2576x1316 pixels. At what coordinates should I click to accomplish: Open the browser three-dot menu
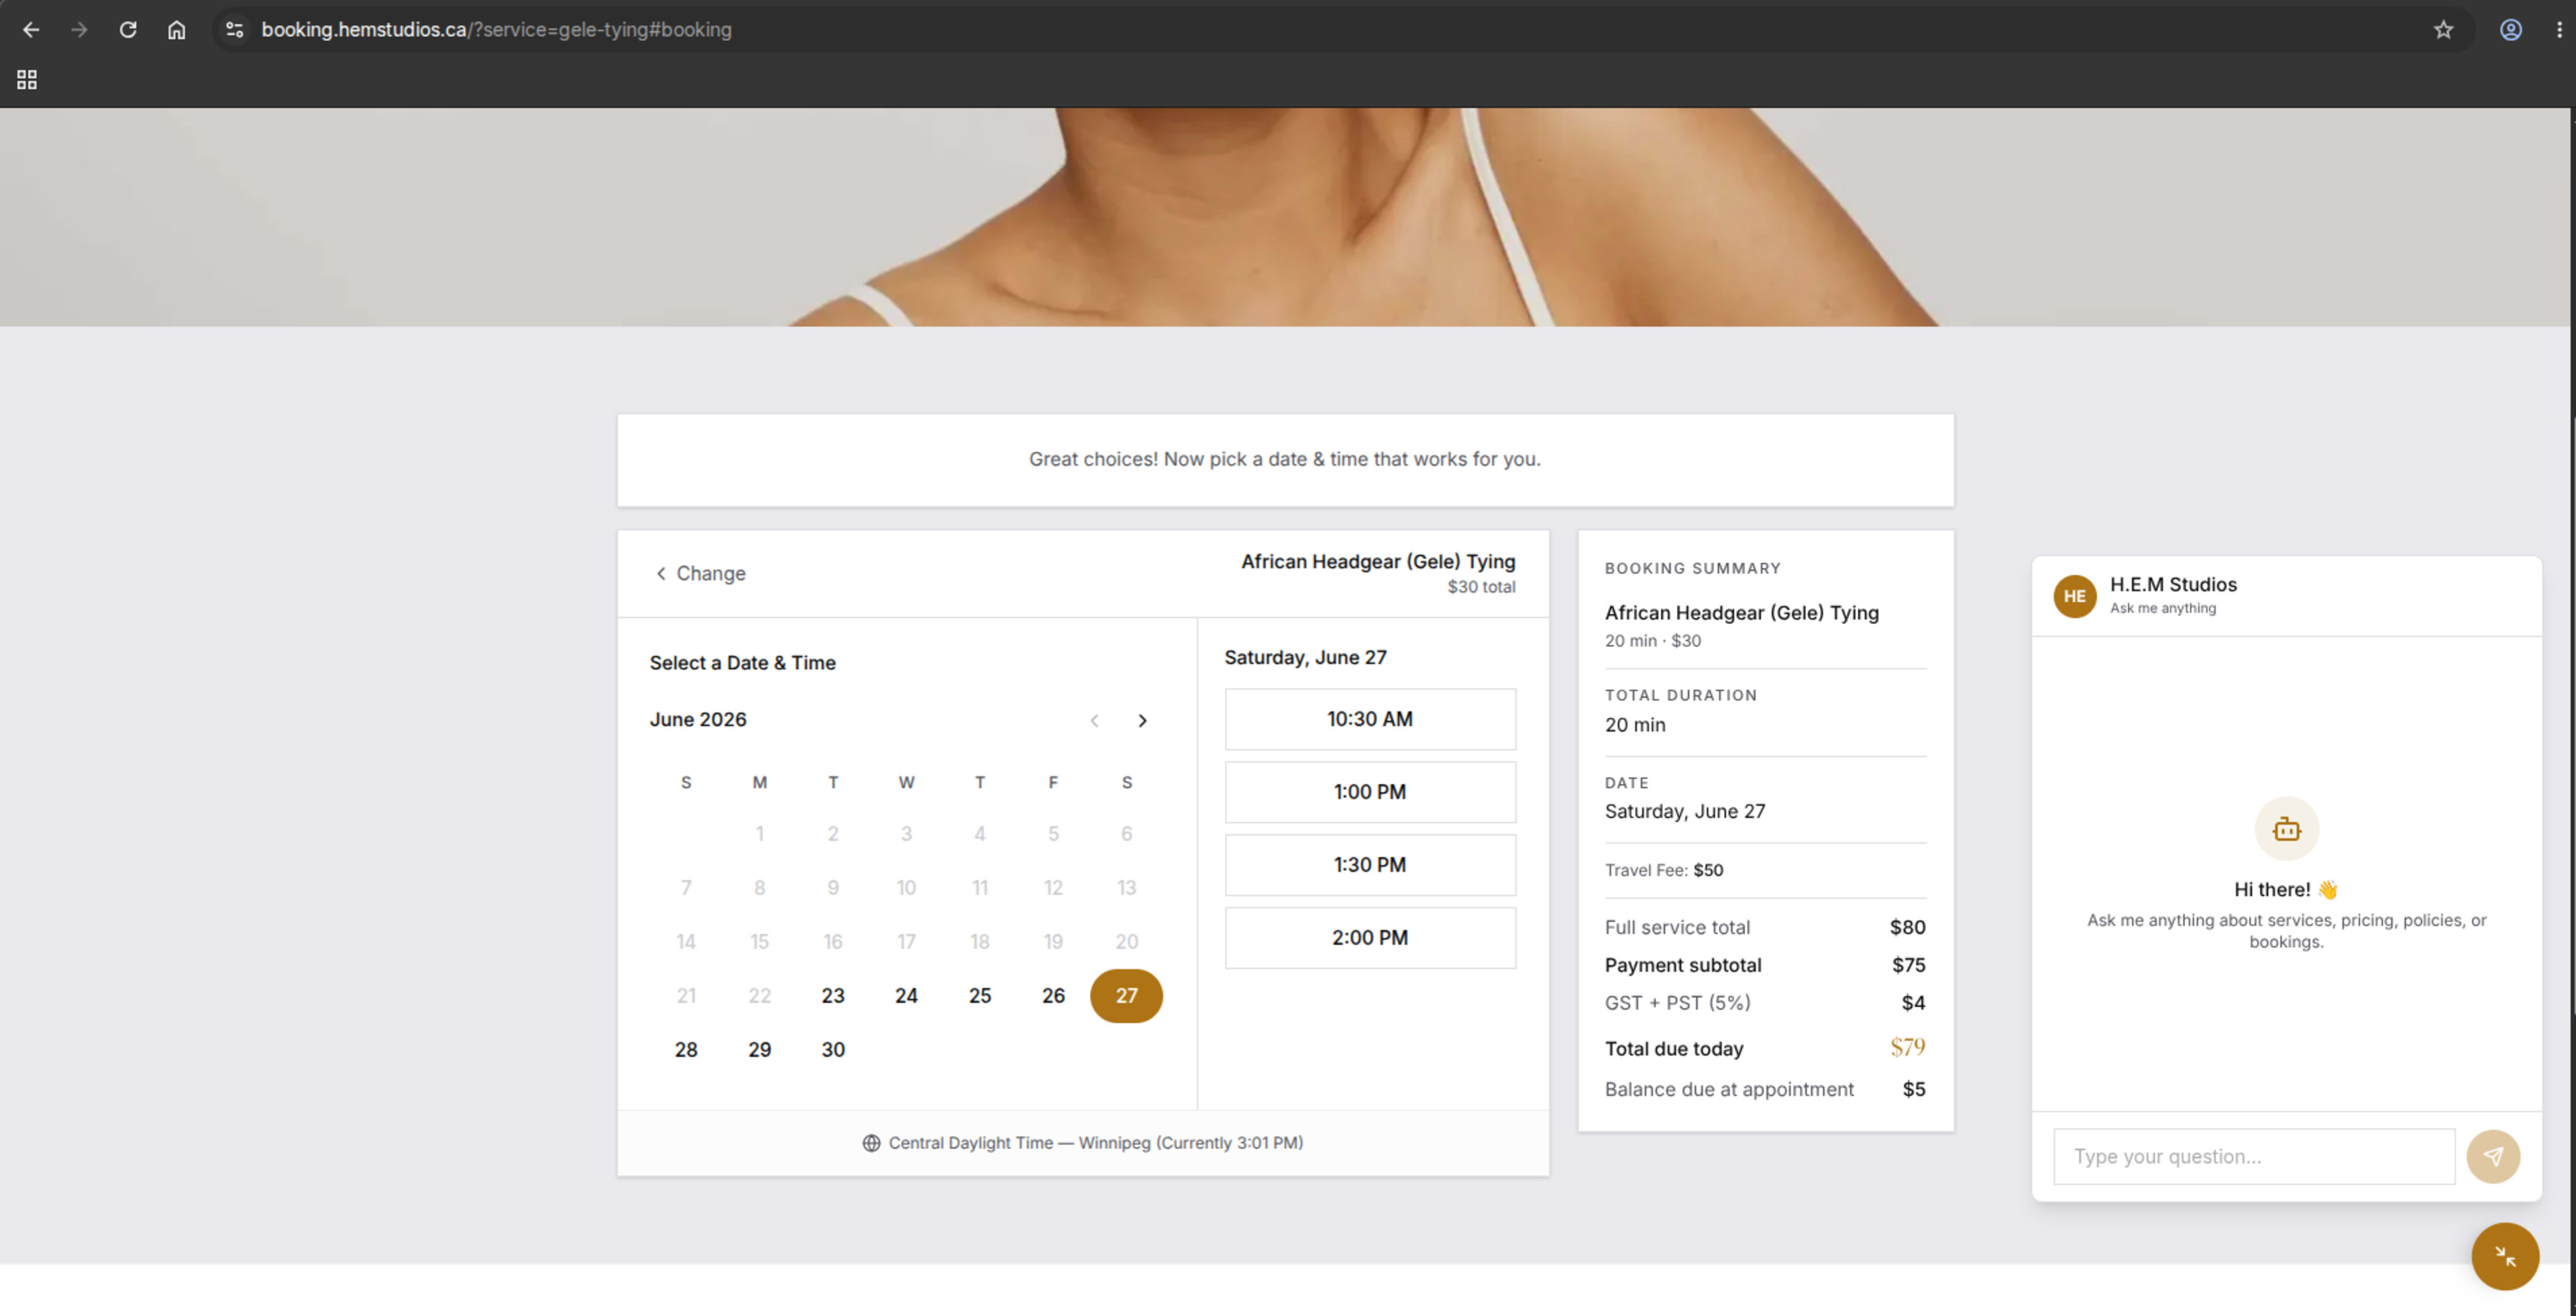(x=2559, y=30)
